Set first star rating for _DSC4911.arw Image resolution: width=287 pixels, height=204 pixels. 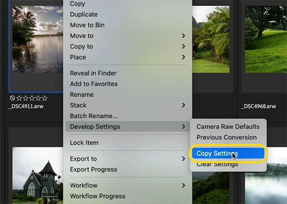point(19,98)
